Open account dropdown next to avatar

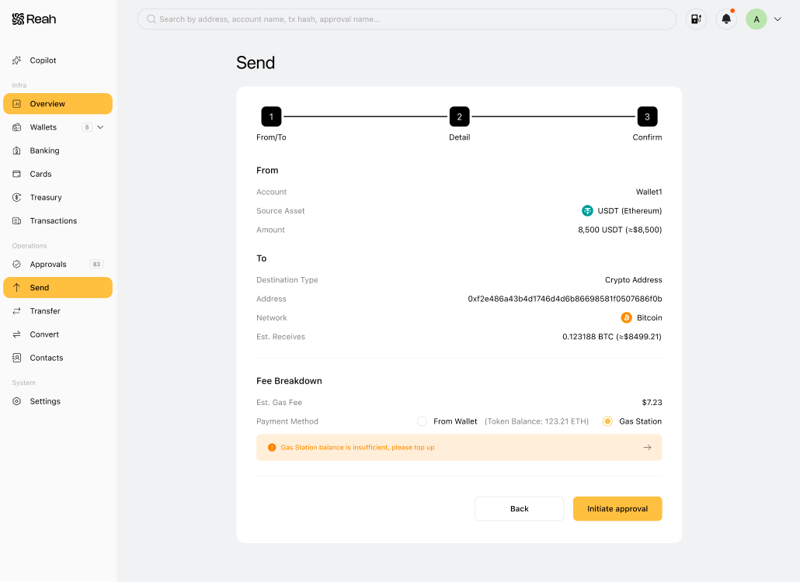click(777, 19)
